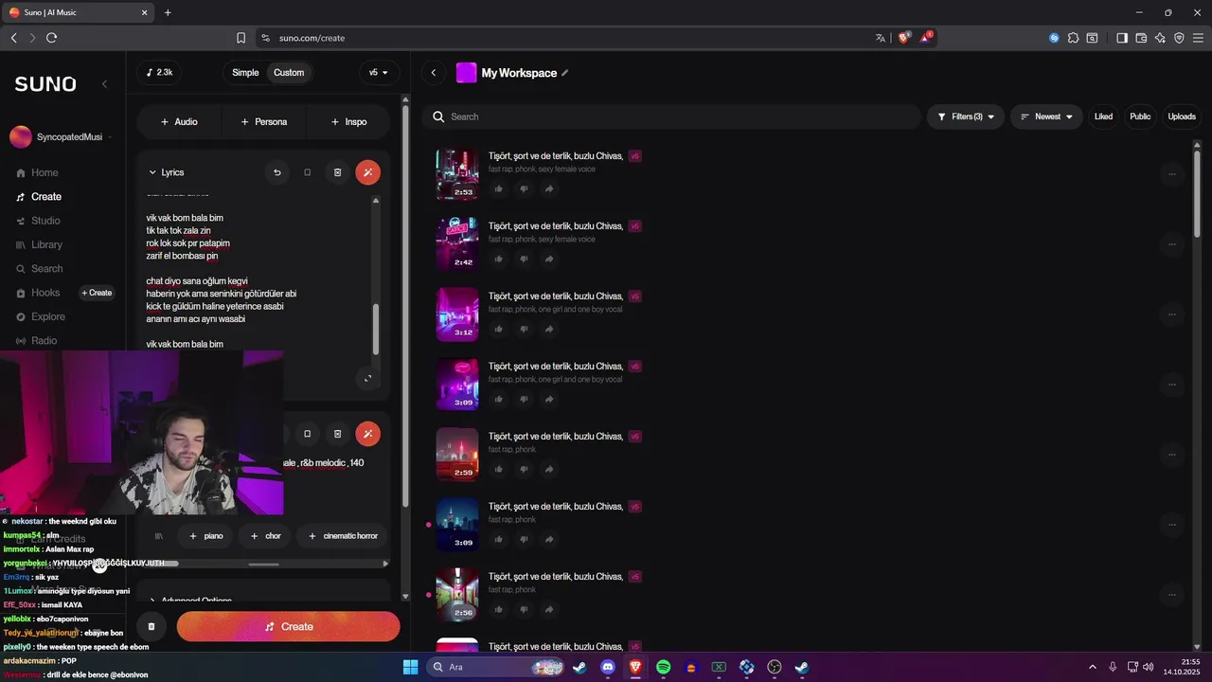Open Brave Wallet icon in toolbar
The width and height of the screenshot is (1212, 682).
pyautogui.click(x=1141, y=38)
